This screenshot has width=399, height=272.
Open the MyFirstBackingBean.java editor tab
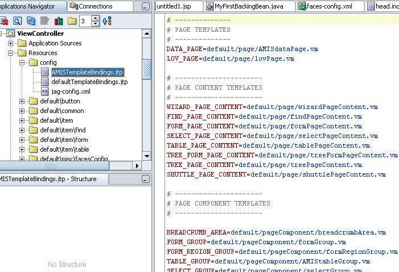(248, 6)
